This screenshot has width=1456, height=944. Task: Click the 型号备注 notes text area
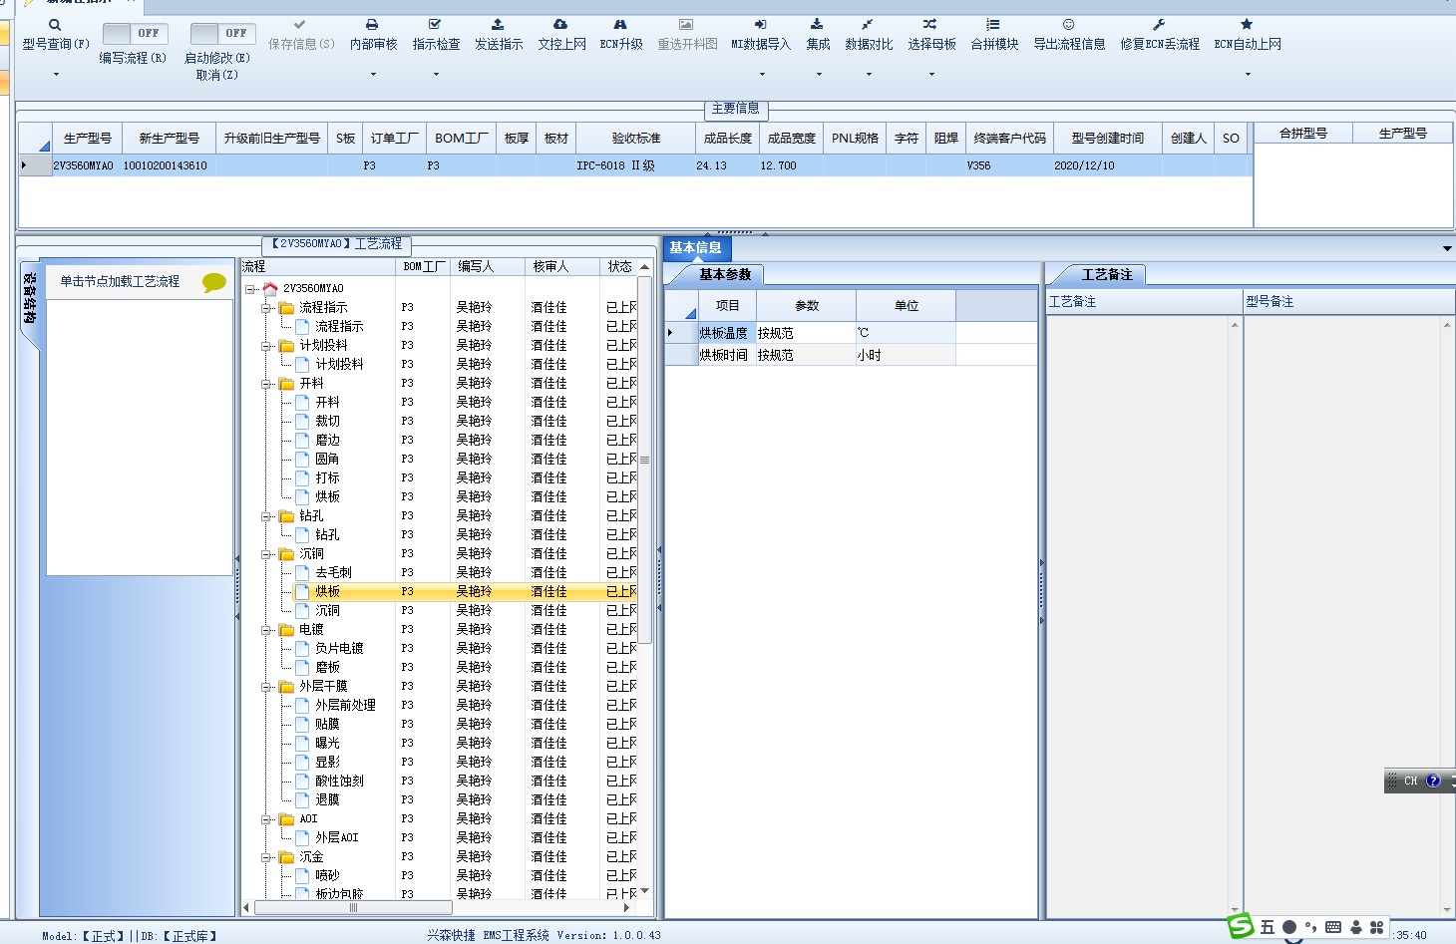pyautogui.click(x=1342, y=616)
